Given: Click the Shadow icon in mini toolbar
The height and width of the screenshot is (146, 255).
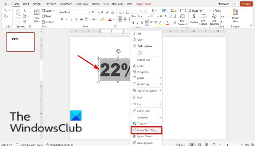Looking at the screenshot, I should [x=194, y=19].
